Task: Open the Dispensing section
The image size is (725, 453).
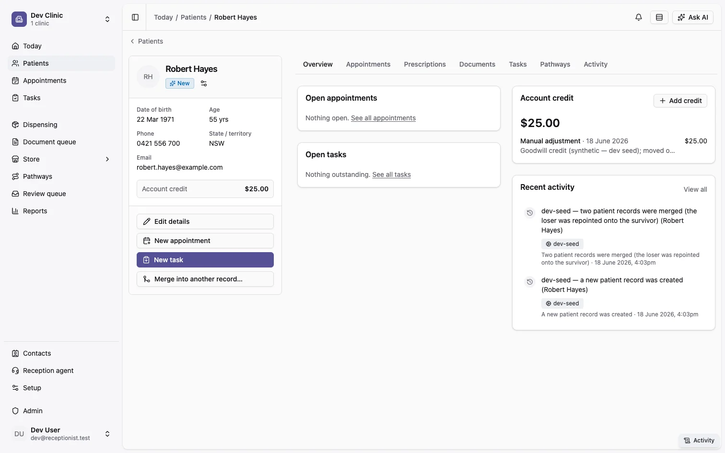Action: (x=61, y=125)
